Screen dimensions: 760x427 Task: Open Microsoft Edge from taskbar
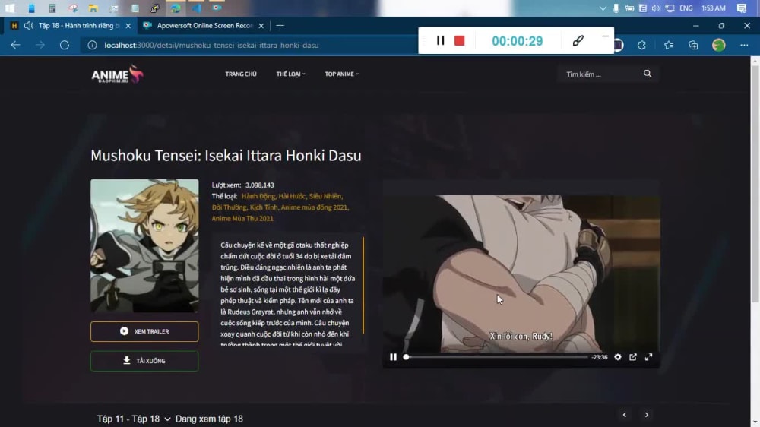(x=176, y=8)
